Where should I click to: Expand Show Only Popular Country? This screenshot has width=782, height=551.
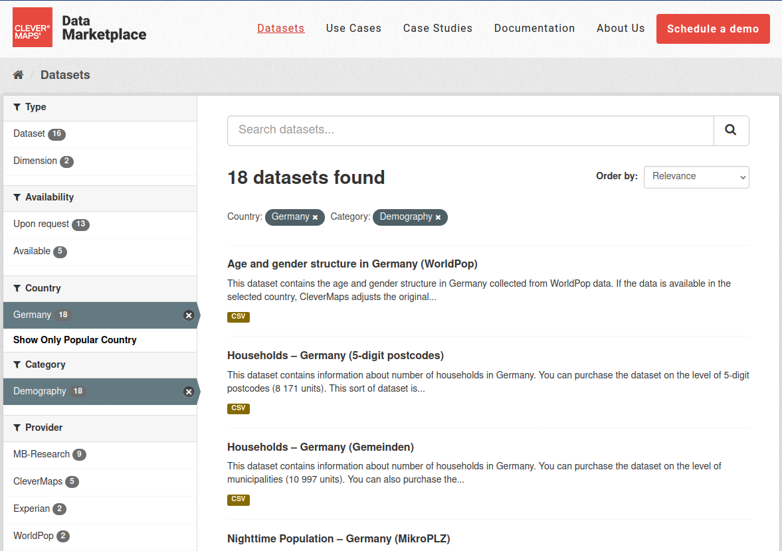(75, 340)
